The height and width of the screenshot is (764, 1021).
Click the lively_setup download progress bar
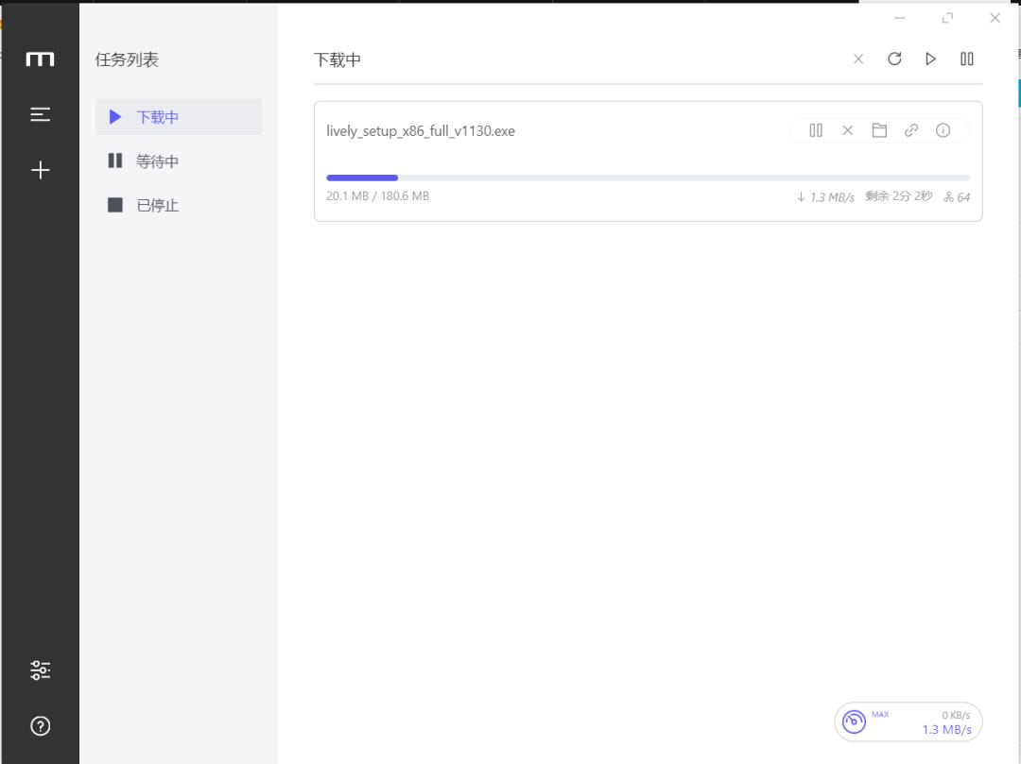648,178
